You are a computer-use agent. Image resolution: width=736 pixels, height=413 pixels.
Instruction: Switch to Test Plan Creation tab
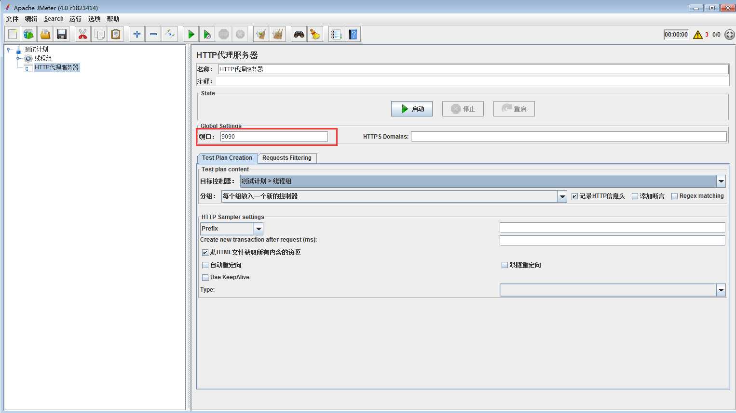[x=227, y=158]
